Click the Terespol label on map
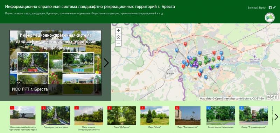The width and height of the screenshot is (280, 133). [x=170, y=73]
